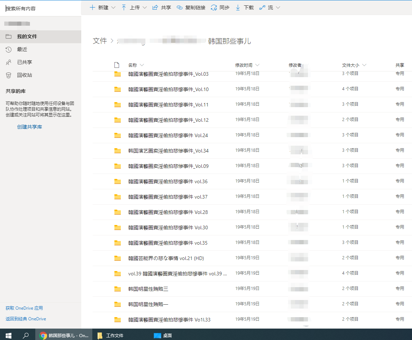Open 回收站 via its recycle bin icon

[9, 75]
